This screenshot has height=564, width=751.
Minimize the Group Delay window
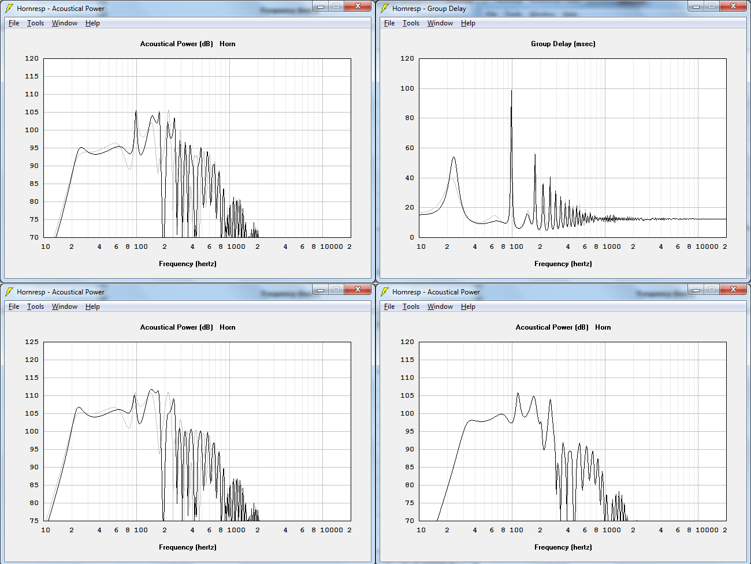click(x=696, y=6)
